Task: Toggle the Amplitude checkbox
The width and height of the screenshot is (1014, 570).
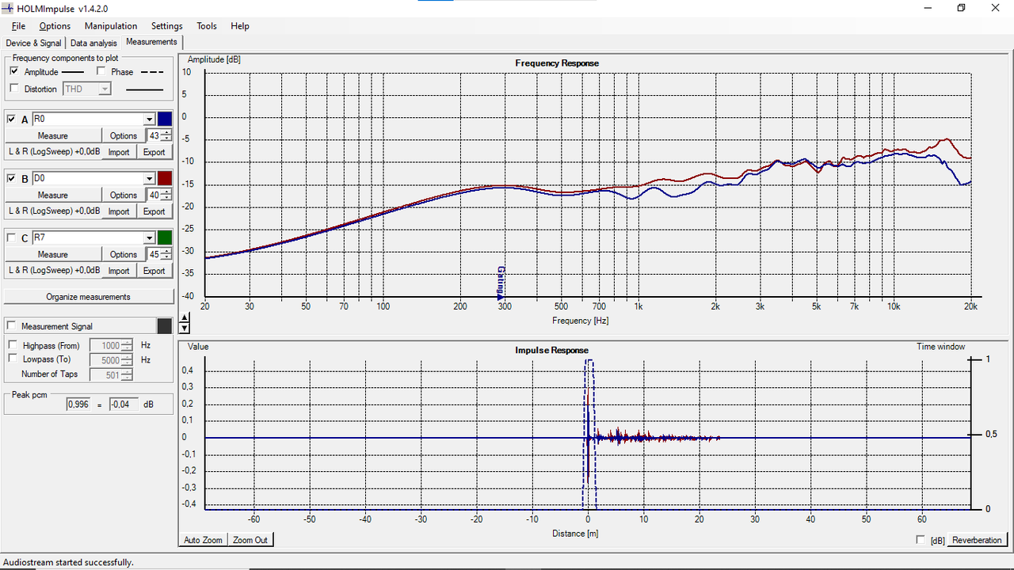Action: [x=14, y=71]
